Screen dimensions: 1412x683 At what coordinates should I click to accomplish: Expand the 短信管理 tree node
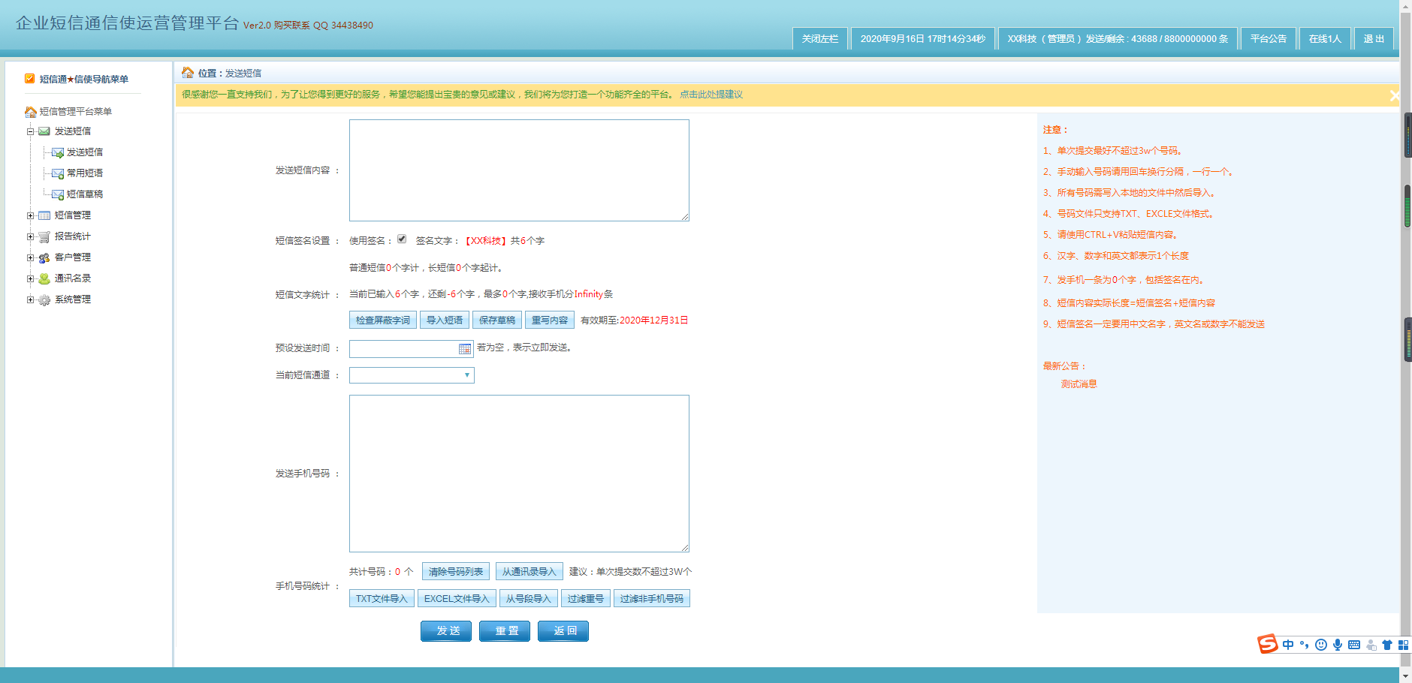pos(30,215)
